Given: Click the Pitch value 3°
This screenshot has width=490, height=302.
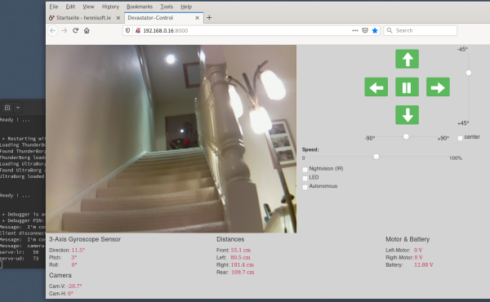Looking at the screenshot, I should [x=73, y=258].
